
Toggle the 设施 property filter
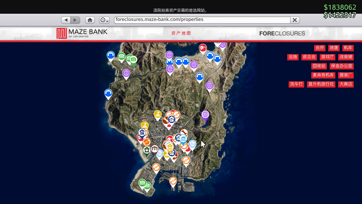click(x=293, y=57)
